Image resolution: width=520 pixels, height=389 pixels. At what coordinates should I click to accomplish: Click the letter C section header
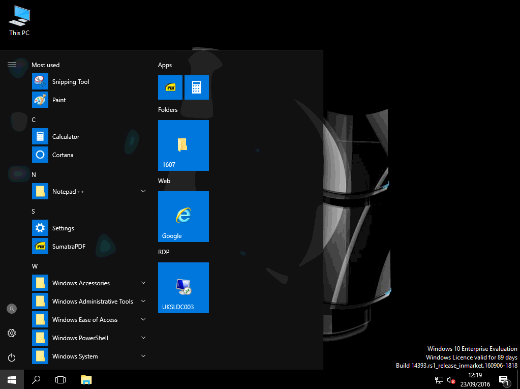34,119
